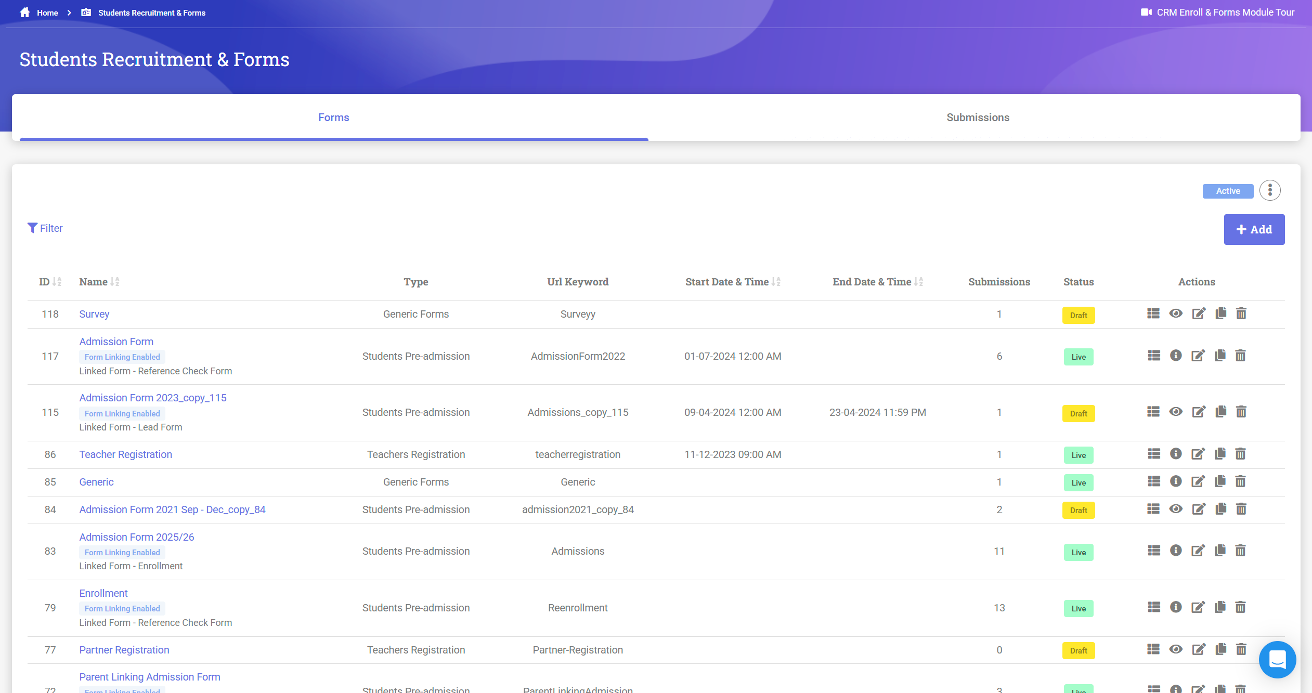The image size is (1312, 693).
Task: Select the Forms tab
Action: tap(333, 117)
